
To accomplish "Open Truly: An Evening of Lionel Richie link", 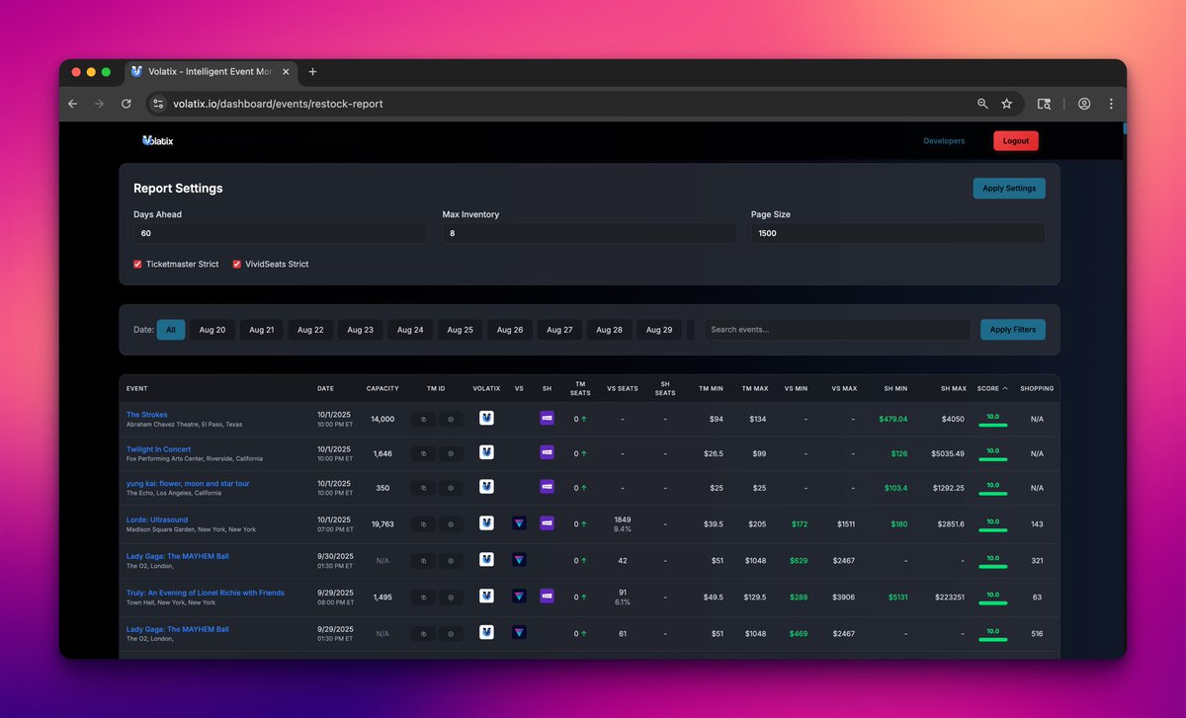I will tap(206, 593).
